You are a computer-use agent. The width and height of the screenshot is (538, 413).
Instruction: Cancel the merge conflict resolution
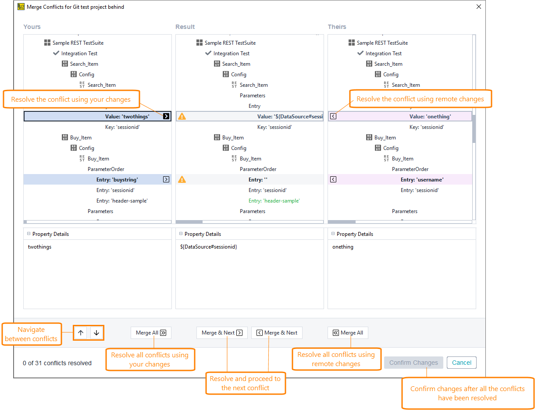[461, 363]
